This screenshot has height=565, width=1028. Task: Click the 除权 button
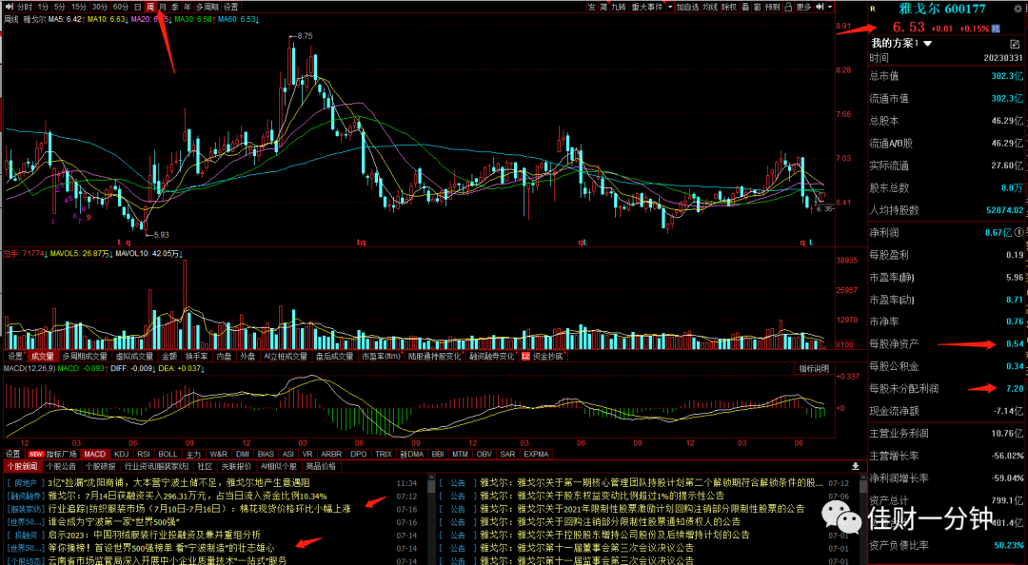coord(729,7)
